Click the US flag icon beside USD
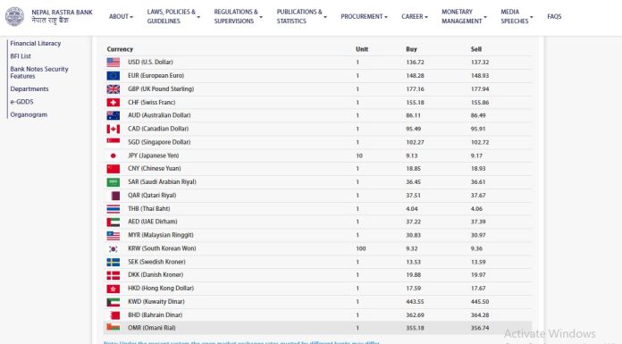 click(x=113, y=63)
